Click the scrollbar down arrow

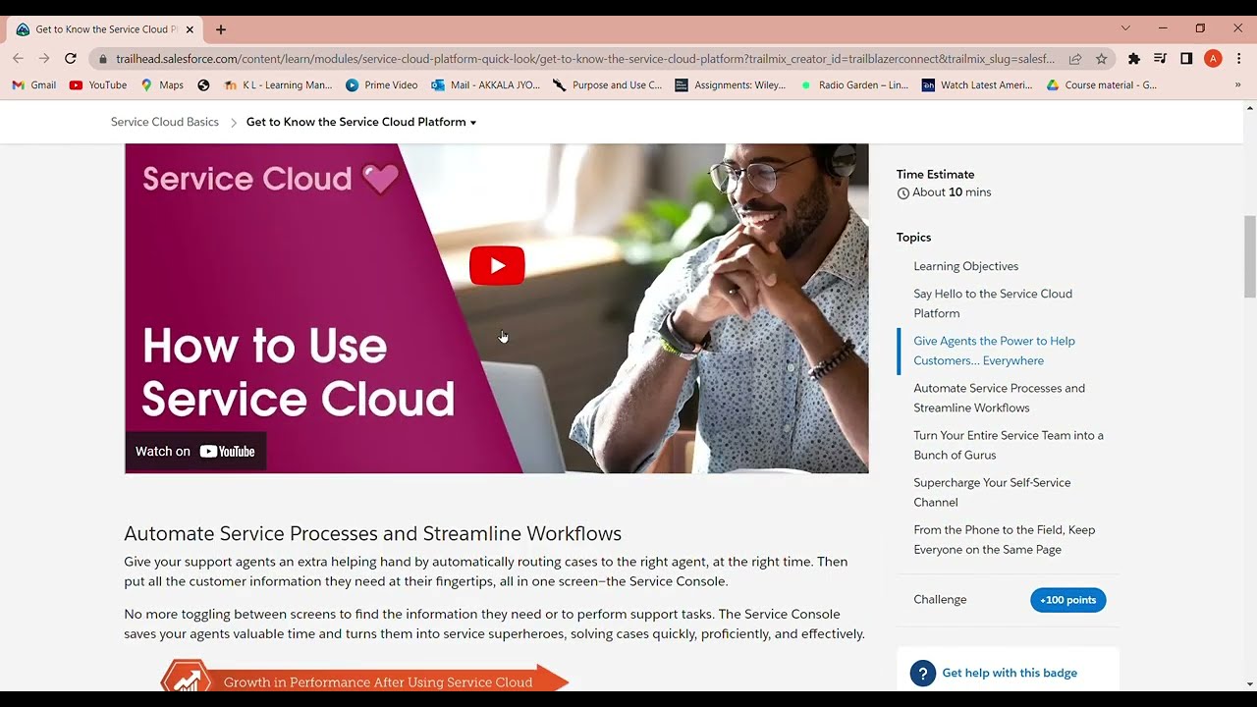coord(1249,684)
